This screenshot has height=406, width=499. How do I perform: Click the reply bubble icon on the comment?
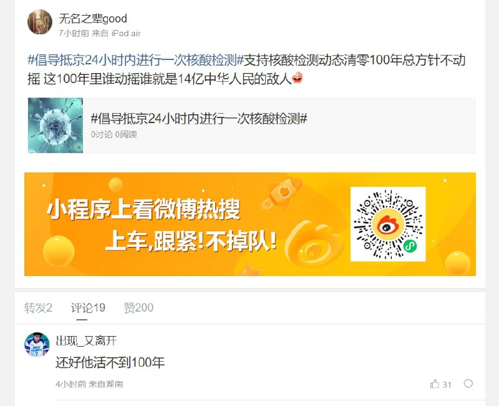tap(468, 384)
